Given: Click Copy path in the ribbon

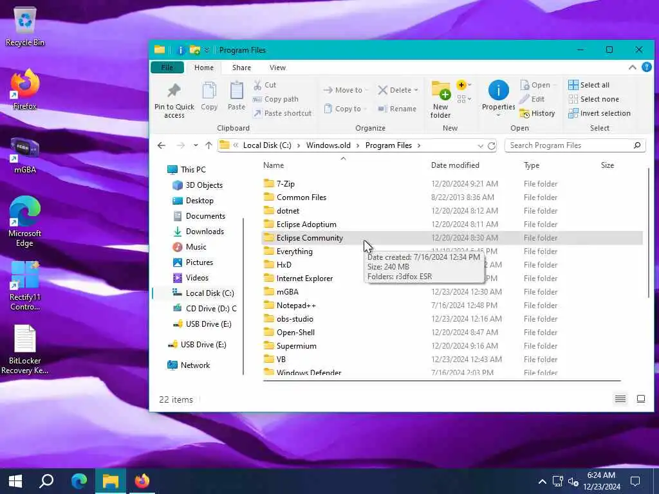Looking at the screenshot, I should pyautogui.click(x=275, y=99).
